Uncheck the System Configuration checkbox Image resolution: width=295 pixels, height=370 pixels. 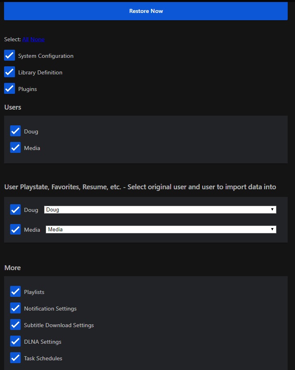(10, 56)
